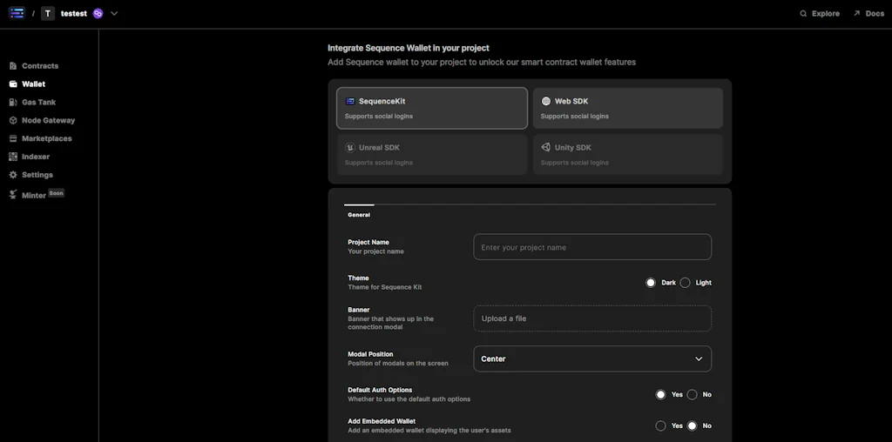
Task: Click the Unreal Engine logo icon
Action: pos(350,148)
